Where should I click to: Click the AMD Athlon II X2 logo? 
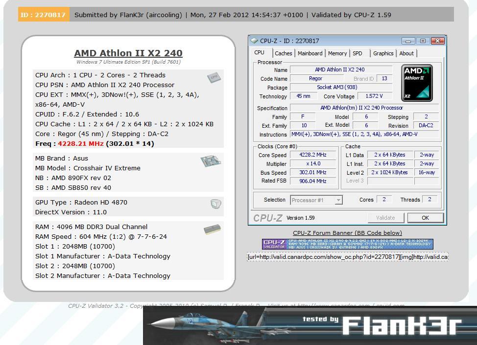416,83
